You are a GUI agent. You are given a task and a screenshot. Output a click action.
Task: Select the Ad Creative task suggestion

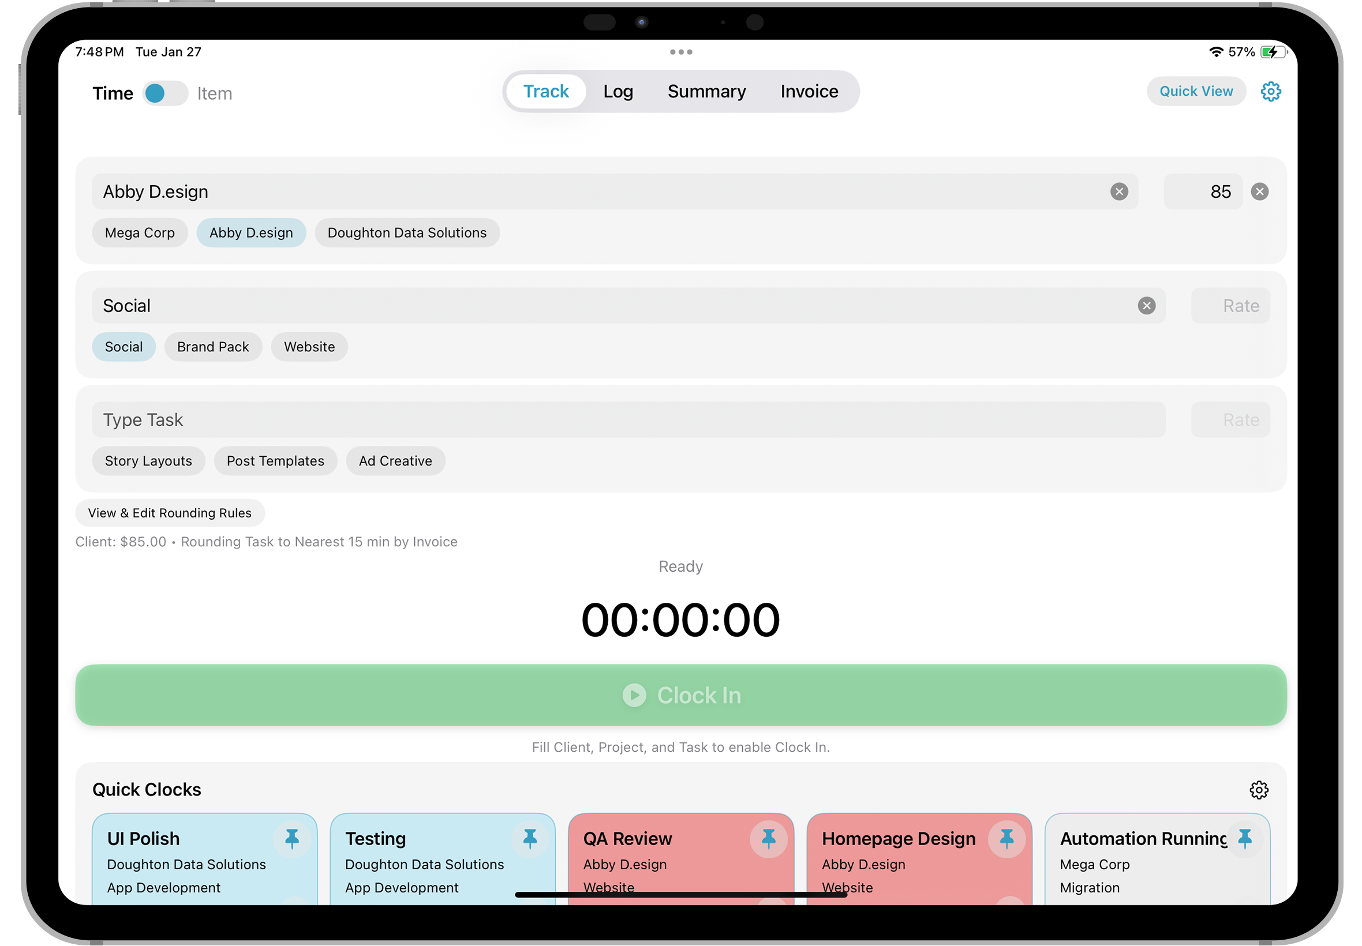coord(395,460)
